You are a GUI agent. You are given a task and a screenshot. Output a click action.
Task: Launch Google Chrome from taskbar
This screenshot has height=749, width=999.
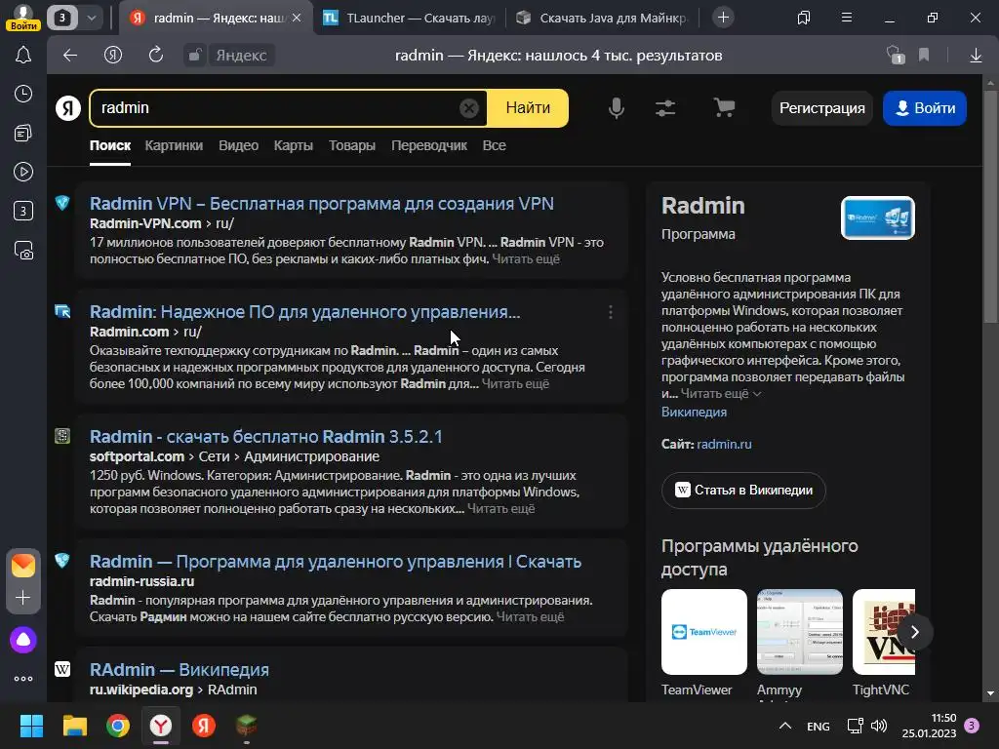118,726
